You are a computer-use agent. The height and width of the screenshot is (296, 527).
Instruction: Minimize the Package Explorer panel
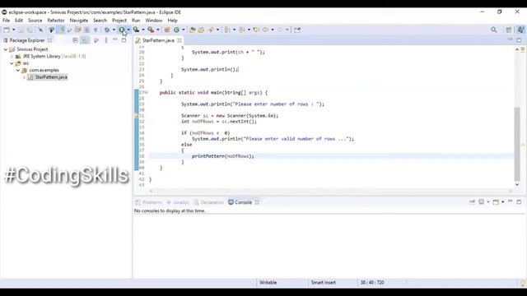tap(115, 39)
